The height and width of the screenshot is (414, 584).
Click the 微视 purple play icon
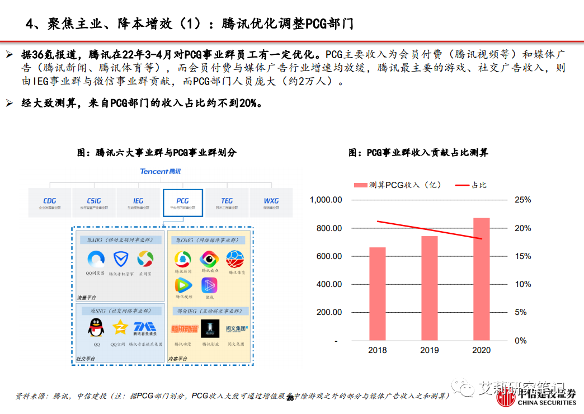pyautogui.click(x=209, y=285)
